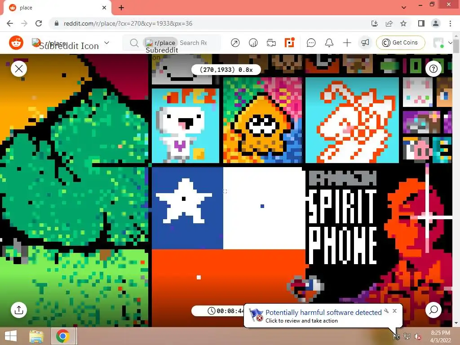Dismiss the harmful software notification

[x=394, y=311]
